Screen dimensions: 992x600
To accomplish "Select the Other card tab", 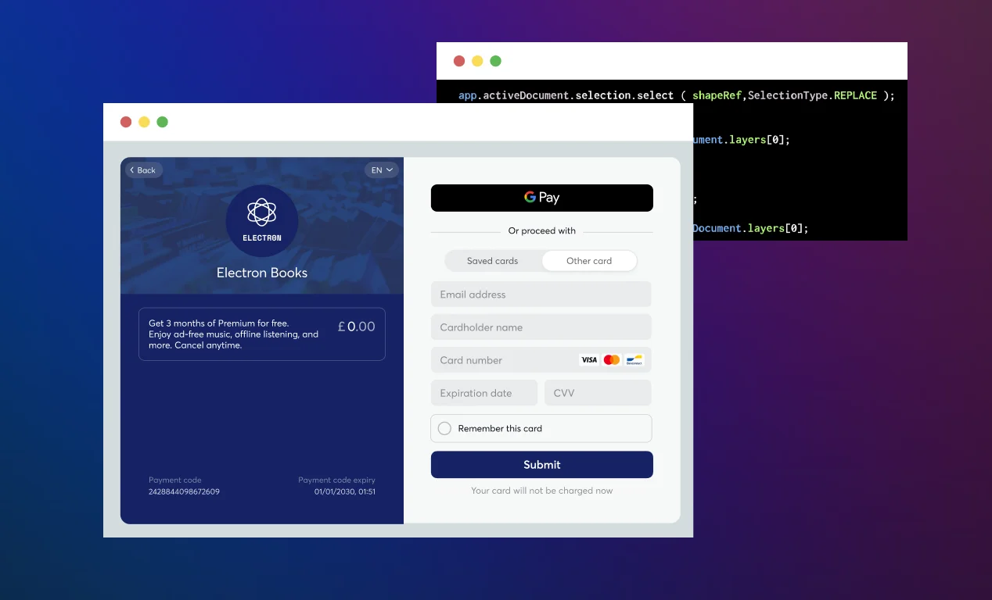I will click(589, 261).
